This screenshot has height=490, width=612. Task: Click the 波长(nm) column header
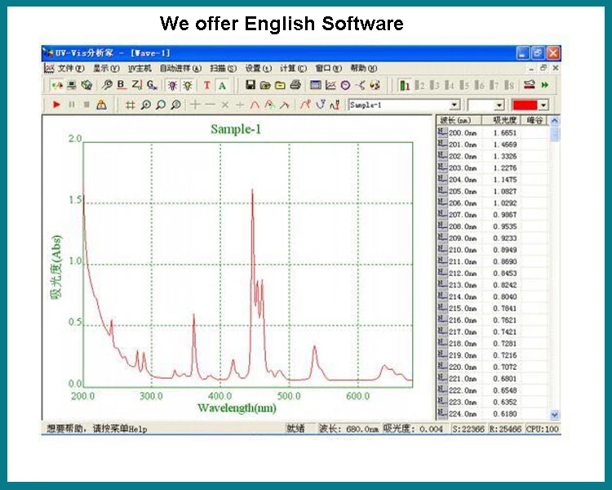459,120
